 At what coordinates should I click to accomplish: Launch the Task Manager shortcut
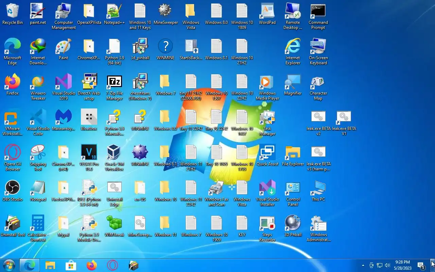tap(267, 123)
